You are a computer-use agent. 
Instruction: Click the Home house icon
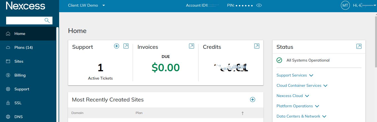coord(8,34)
